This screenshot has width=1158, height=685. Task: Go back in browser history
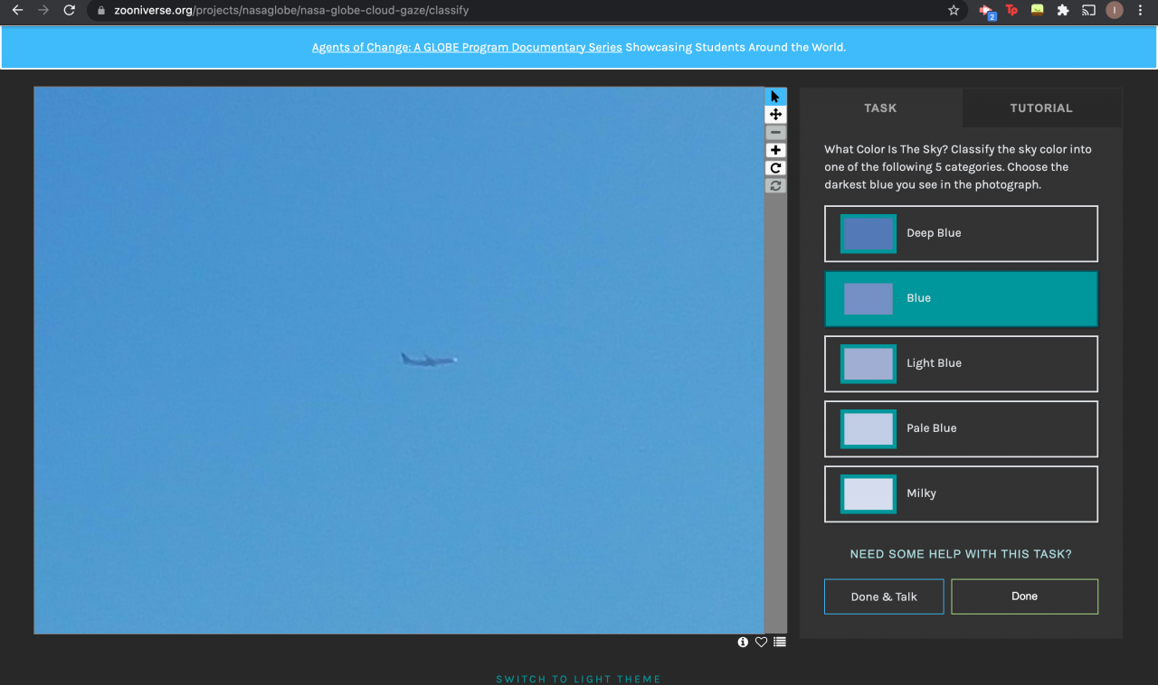pyautogui.click(x=16, y=10)
